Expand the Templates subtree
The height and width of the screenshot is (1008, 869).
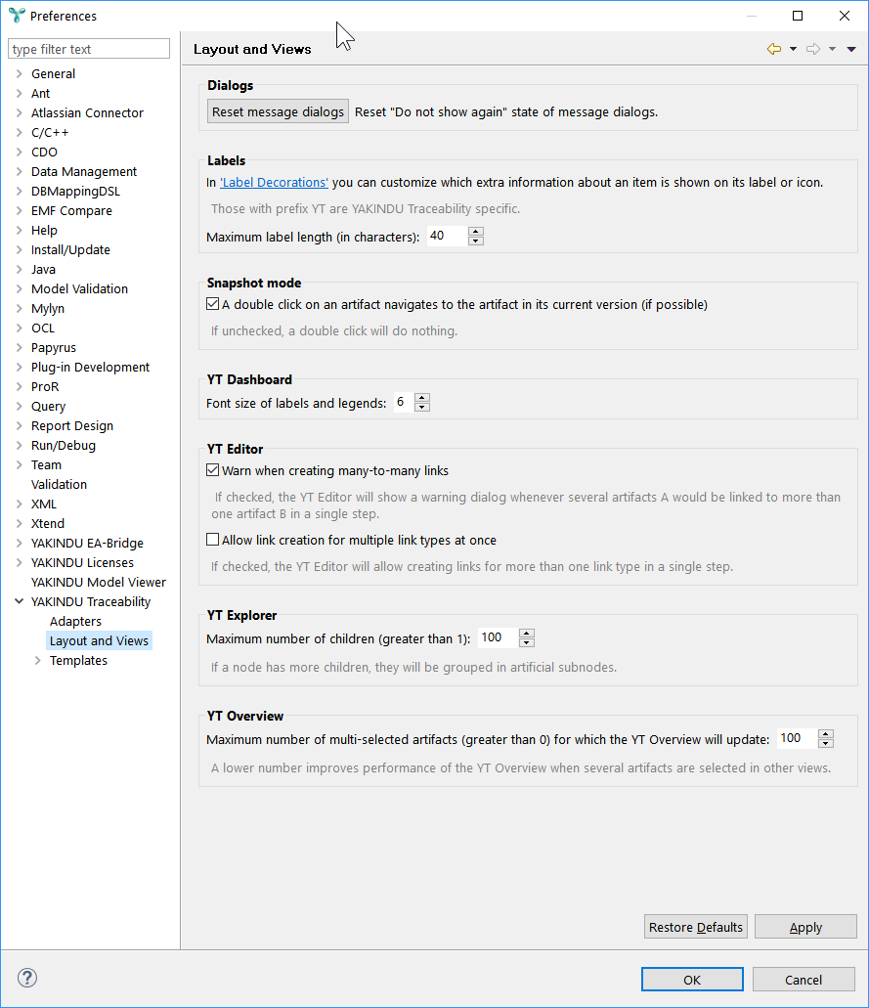pyautogui.click(x=37, y=660)
